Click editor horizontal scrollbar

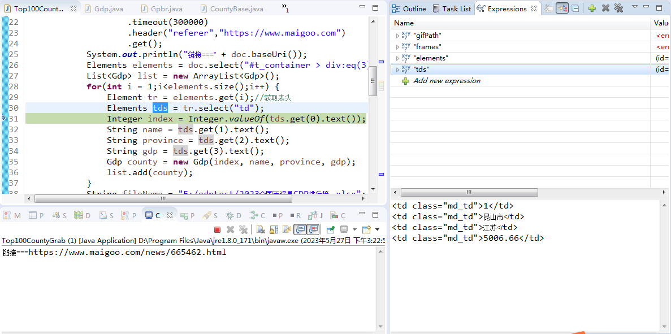[x=162, y=198]
